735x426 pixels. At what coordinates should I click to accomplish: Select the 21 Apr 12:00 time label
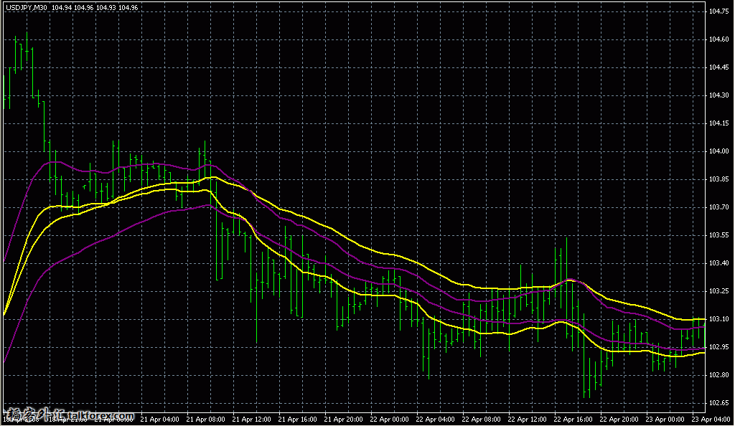pyautogui.click(x=251, y=420)
